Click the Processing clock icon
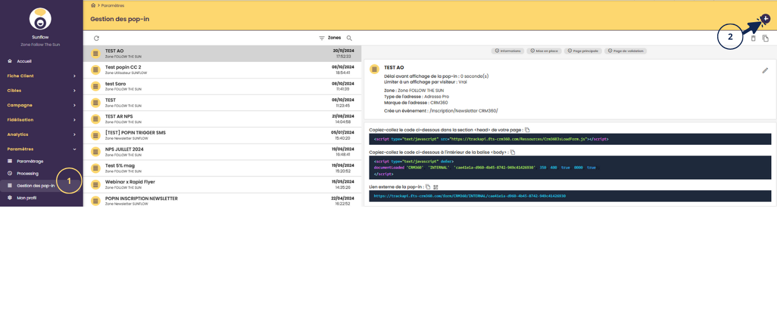Screen dimensions: 777x335 [10, 173]
